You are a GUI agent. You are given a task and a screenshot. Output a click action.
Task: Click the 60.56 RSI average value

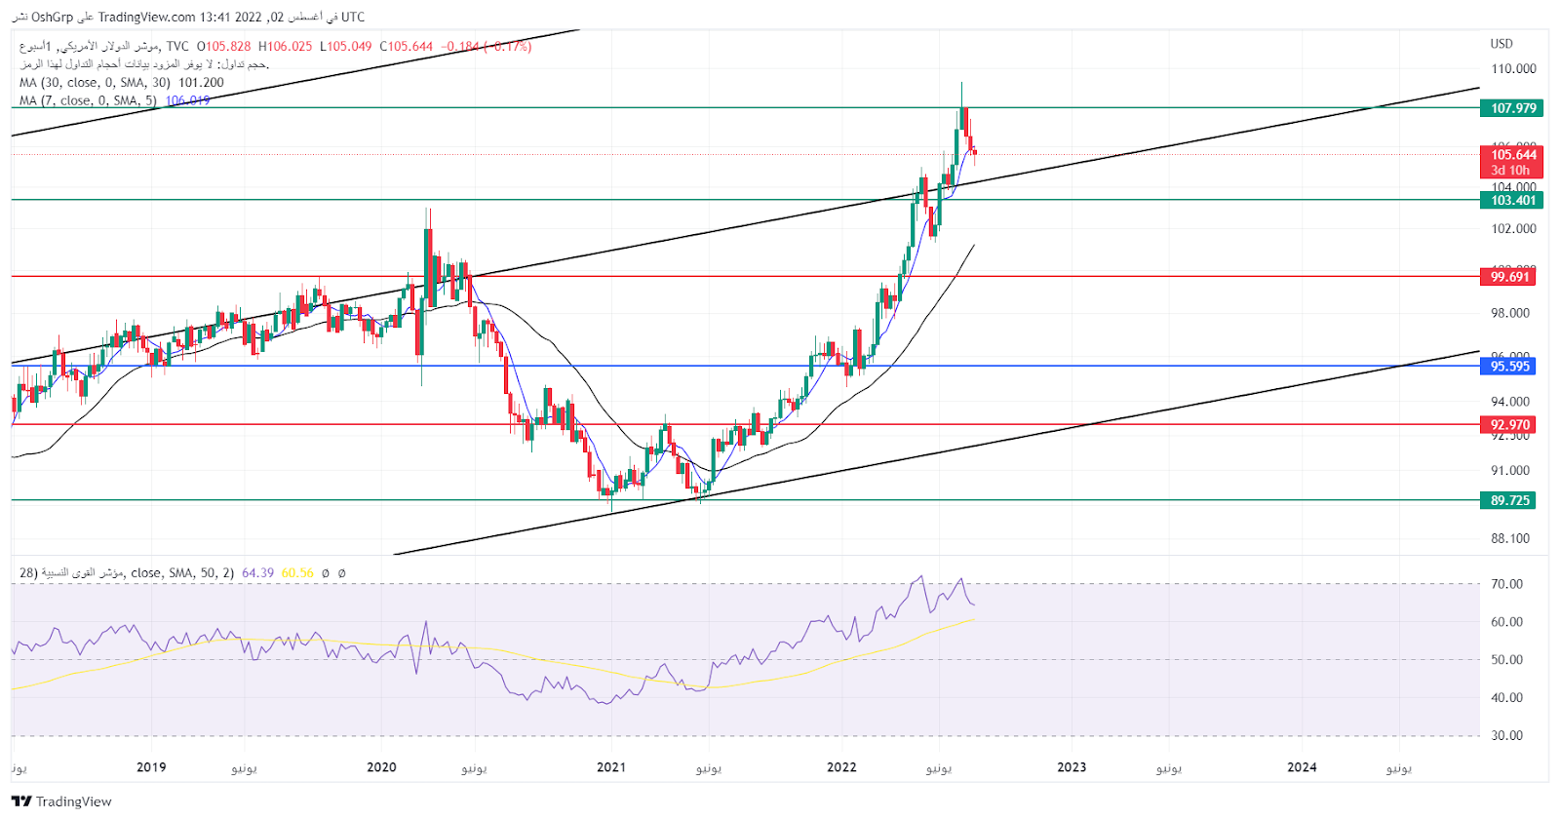point(297,573)
